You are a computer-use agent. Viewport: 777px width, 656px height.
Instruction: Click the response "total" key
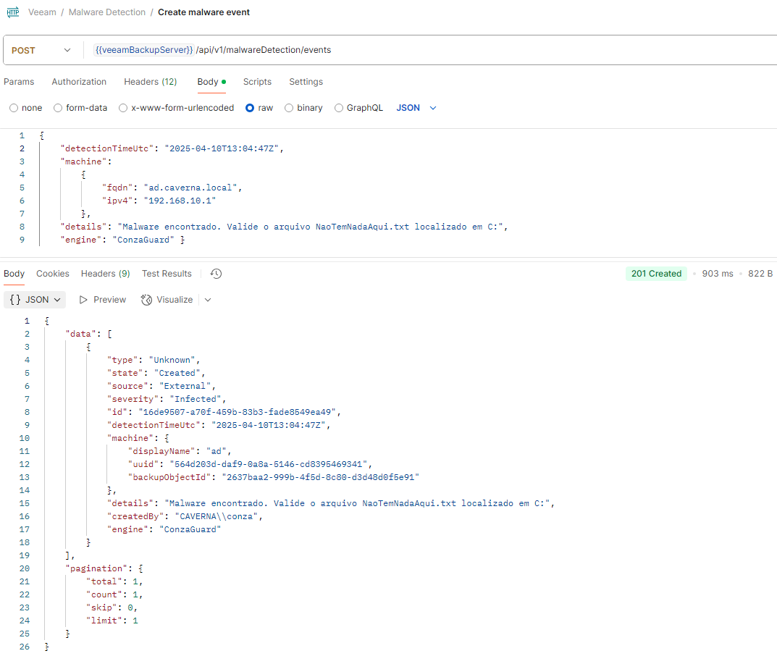click(x=104, y=581)
